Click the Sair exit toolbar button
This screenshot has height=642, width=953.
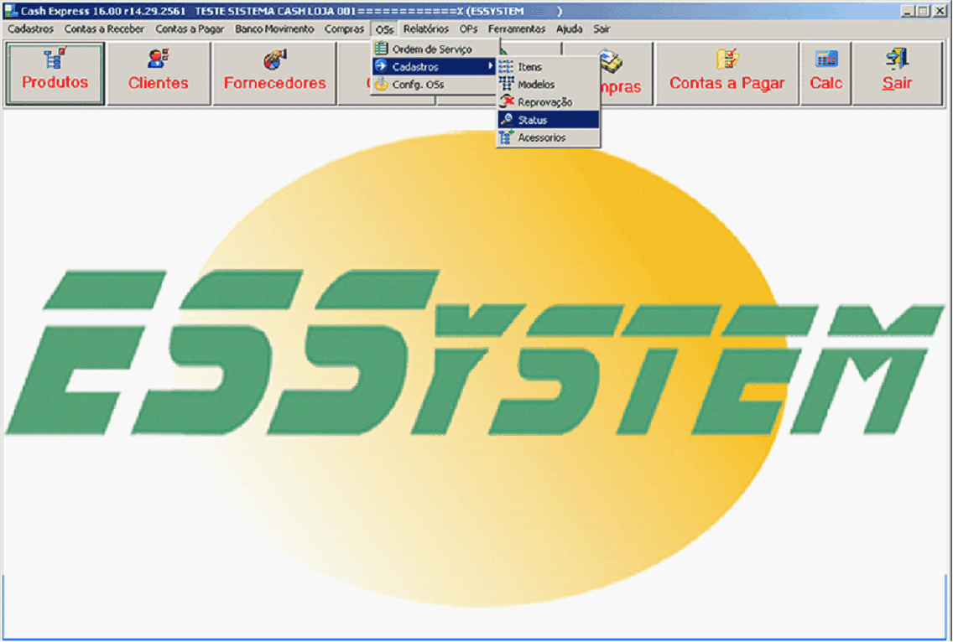[897, 74]
